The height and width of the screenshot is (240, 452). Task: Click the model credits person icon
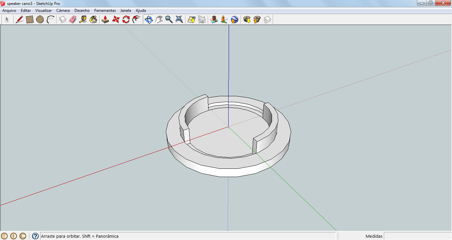[14, 236]
